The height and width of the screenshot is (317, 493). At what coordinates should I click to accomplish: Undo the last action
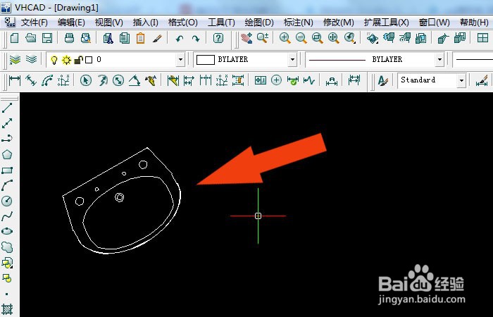pyautogui.click(x=180, y=39)
